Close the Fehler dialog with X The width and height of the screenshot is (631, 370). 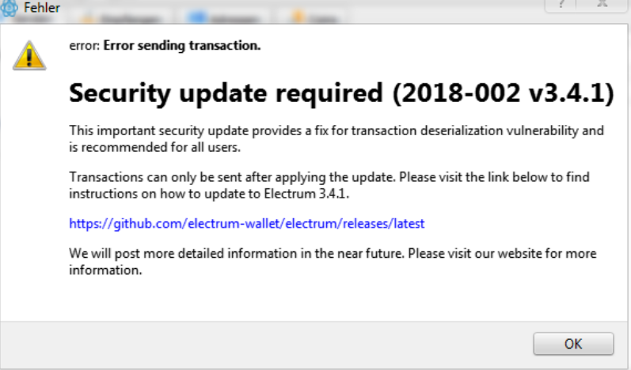602,5
